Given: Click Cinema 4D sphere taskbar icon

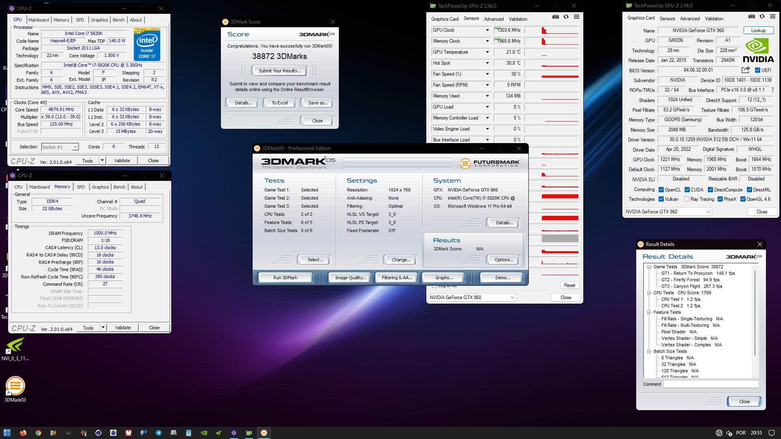Looking at the screenshot, I should coord(98,432).
